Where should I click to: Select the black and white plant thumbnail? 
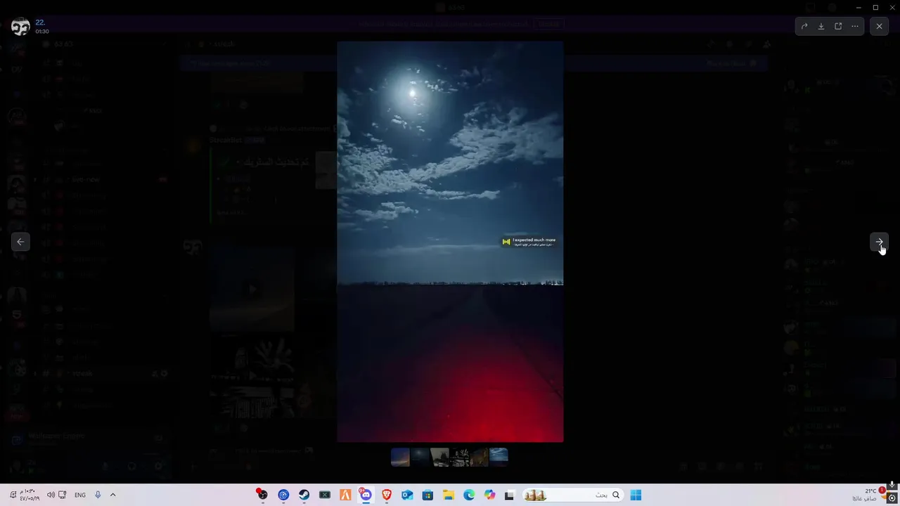click(x=459, y=457)
